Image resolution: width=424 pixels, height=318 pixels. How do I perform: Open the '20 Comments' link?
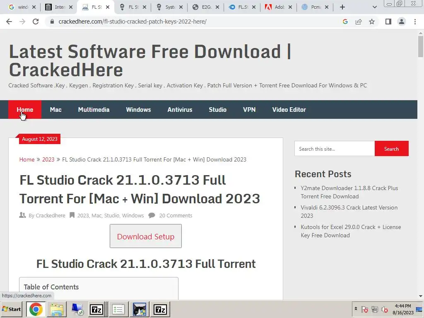(176, 215)
